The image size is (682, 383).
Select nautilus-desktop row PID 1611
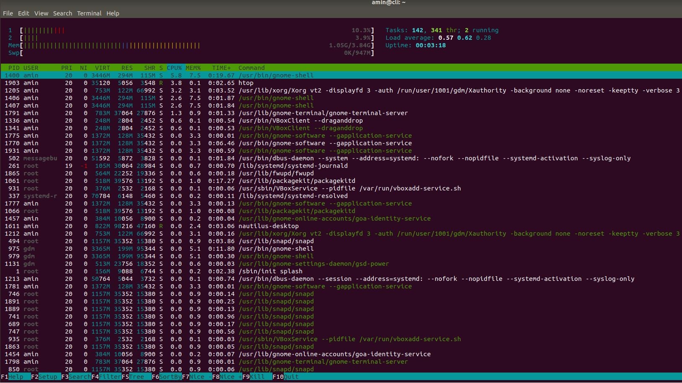pyautogui.click(x=341, y=226)
